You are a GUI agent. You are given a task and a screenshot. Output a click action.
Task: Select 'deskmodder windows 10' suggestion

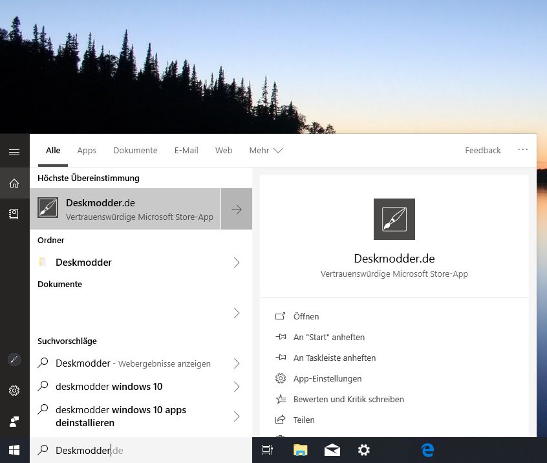141,387
